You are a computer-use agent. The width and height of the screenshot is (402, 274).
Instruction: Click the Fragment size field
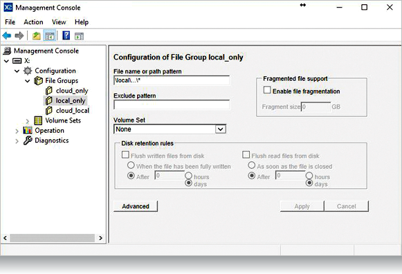pos(316,107)
